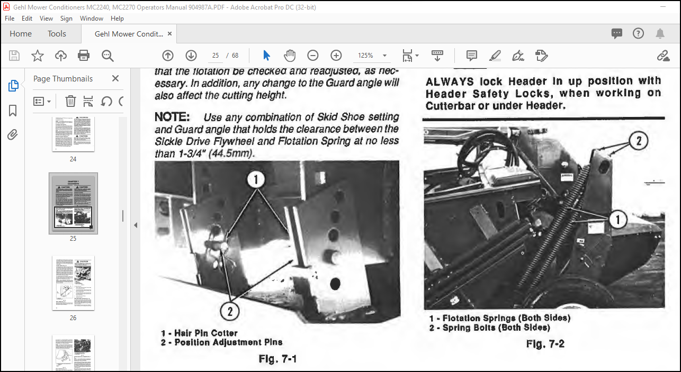Open the View menu
This screenshot has width=681, height=372.
pyautogui.click(x=47, y=18)
